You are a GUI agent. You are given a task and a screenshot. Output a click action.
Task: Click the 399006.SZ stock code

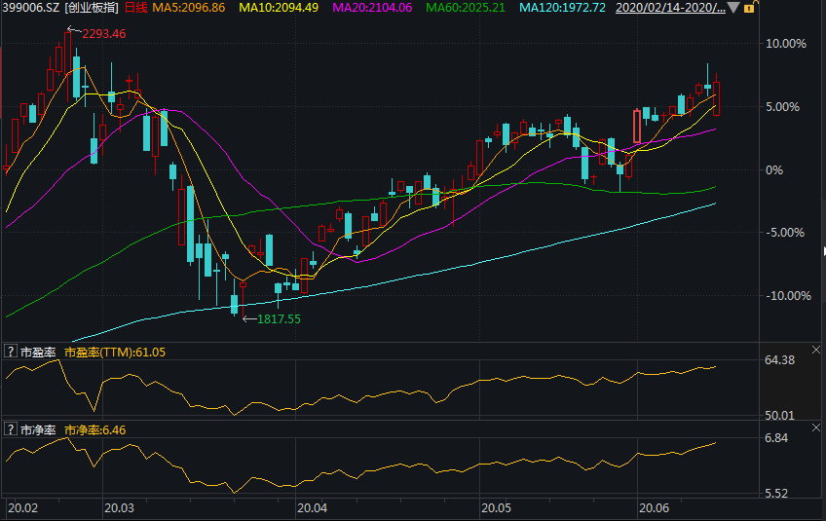pyautogui.click(x=30, y=8)
